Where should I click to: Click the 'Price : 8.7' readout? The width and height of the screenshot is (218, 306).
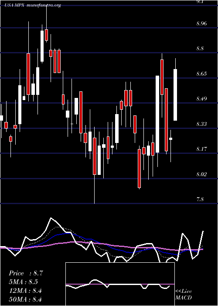pyautogui.click(x=26, y=273)
